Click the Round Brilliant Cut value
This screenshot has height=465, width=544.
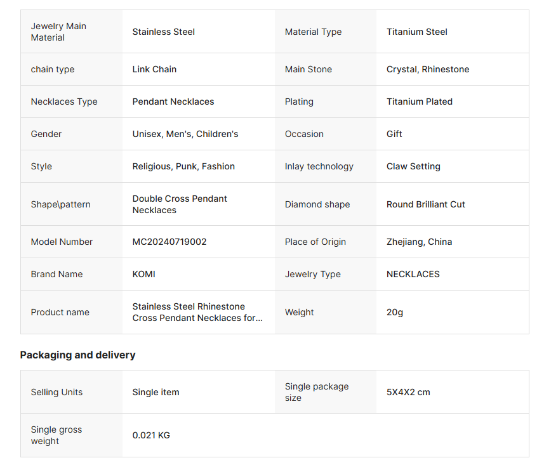coord(426,204)
